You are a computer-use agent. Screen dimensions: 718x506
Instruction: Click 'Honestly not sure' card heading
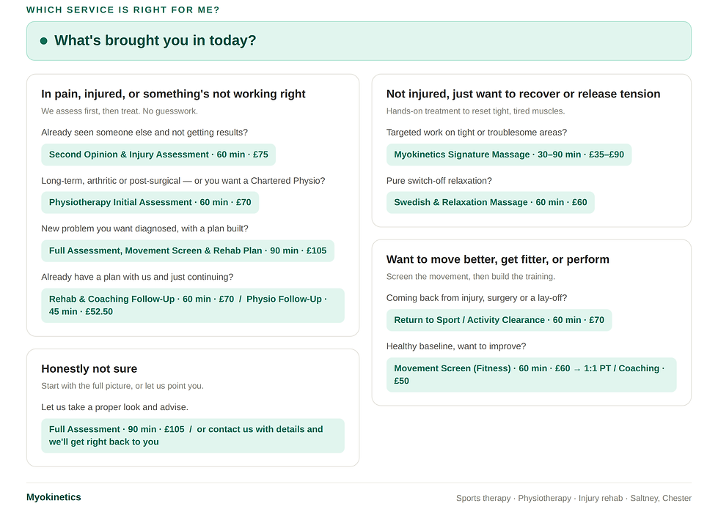tap(89, 368)
